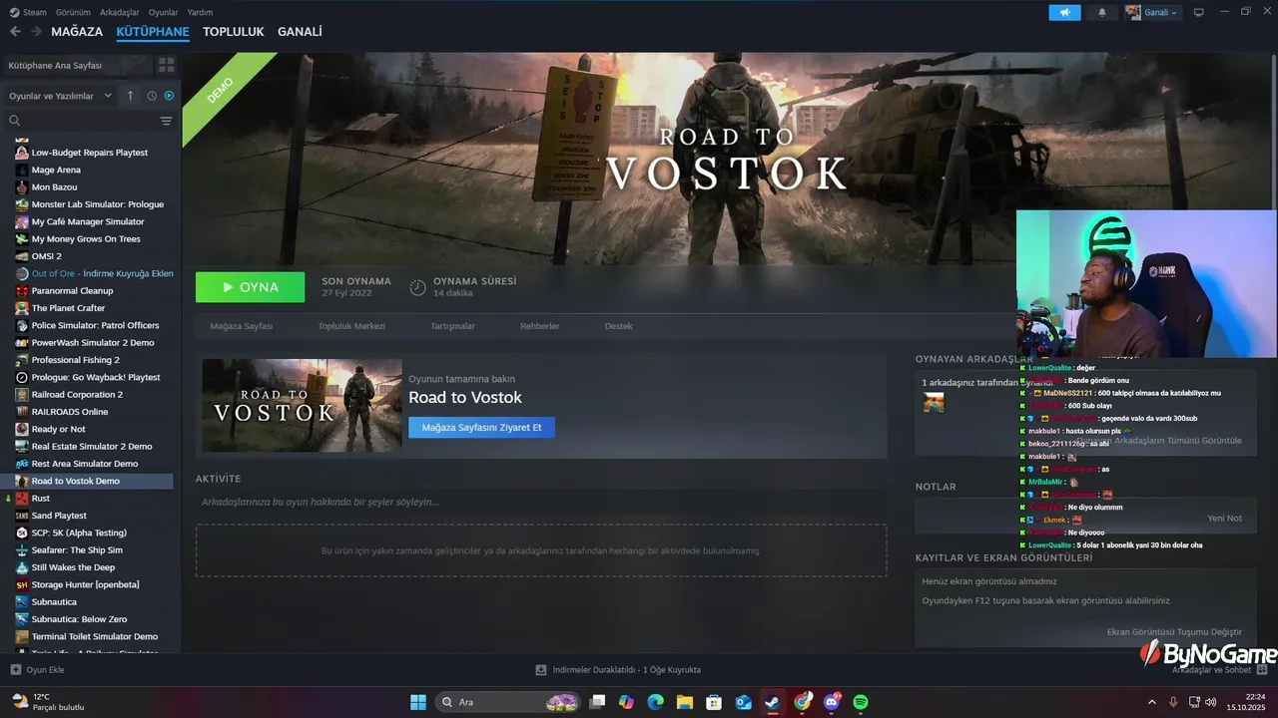Open the notifications bell
The image size is (1278, 718).
coord(1102,12)
